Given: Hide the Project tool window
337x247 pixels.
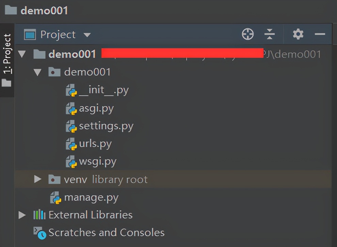Looking at the screenshot, I should 319,34.
